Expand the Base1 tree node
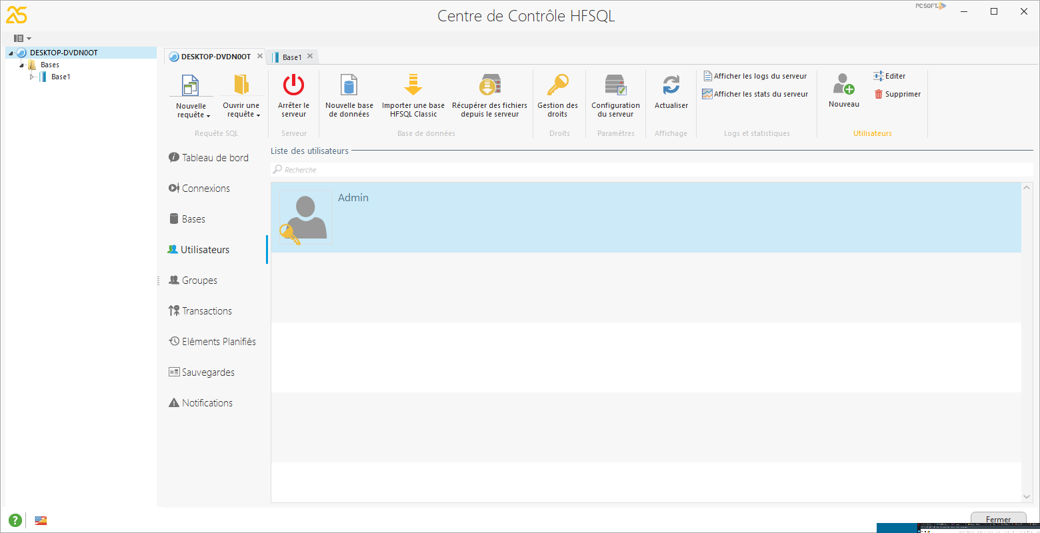 31,76
